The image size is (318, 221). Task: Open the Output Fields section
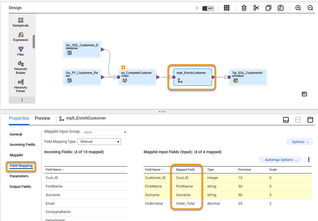point(20,186)
